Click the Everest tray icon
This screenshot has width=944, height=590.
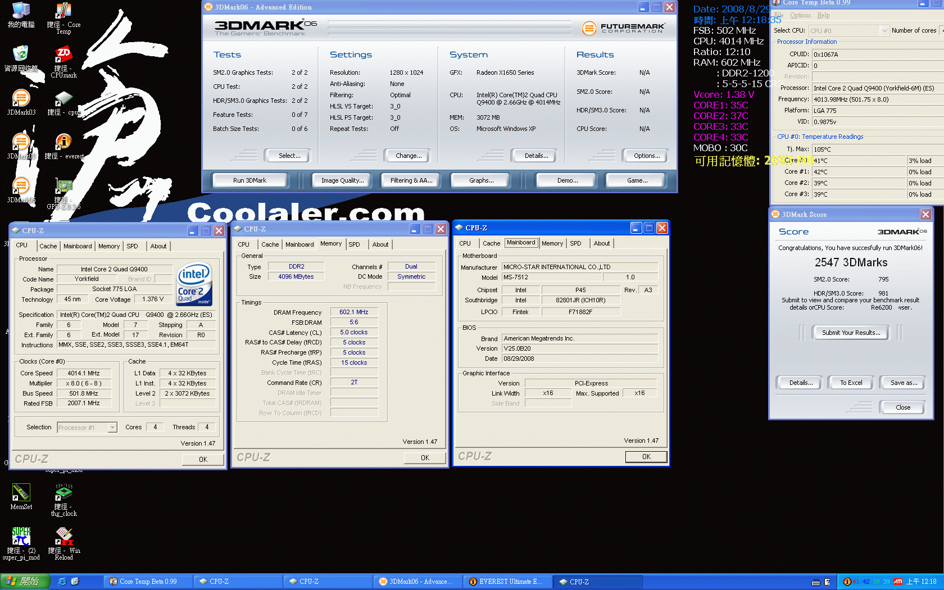[847, 582]
